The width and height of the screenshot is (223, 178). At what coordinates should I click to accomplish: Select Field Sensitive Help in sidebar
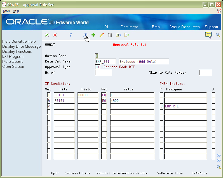coord(19,41)
